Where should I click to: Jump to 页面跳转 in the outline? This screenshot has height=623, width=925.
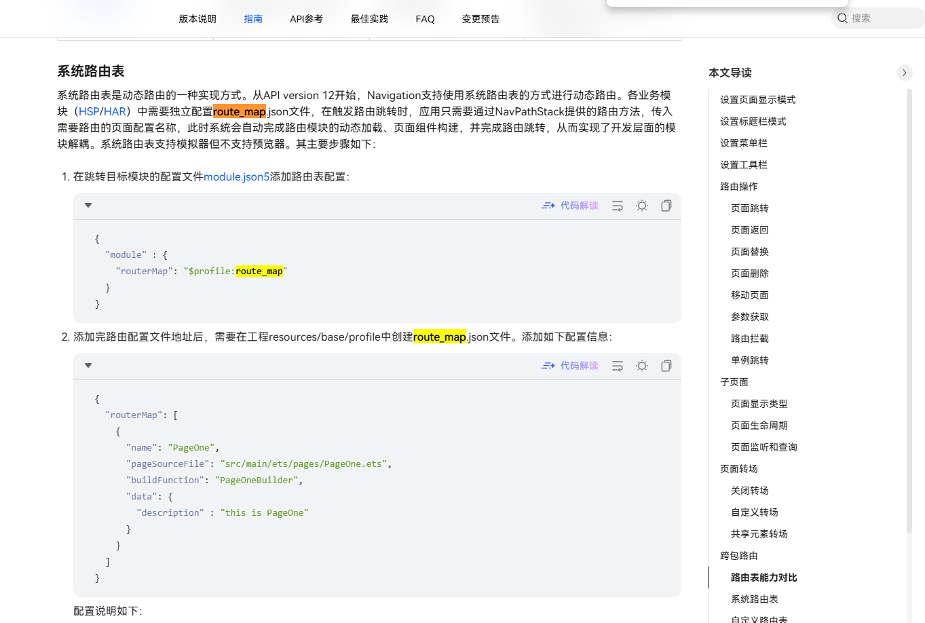(x=749, y=208)
